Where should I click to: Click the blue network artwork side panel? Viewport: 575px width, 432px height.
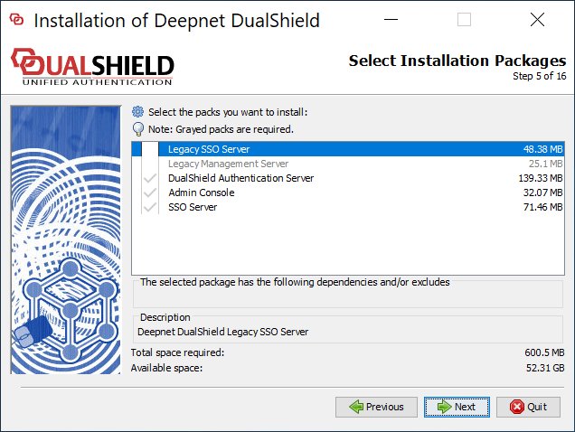click(65, 239)
